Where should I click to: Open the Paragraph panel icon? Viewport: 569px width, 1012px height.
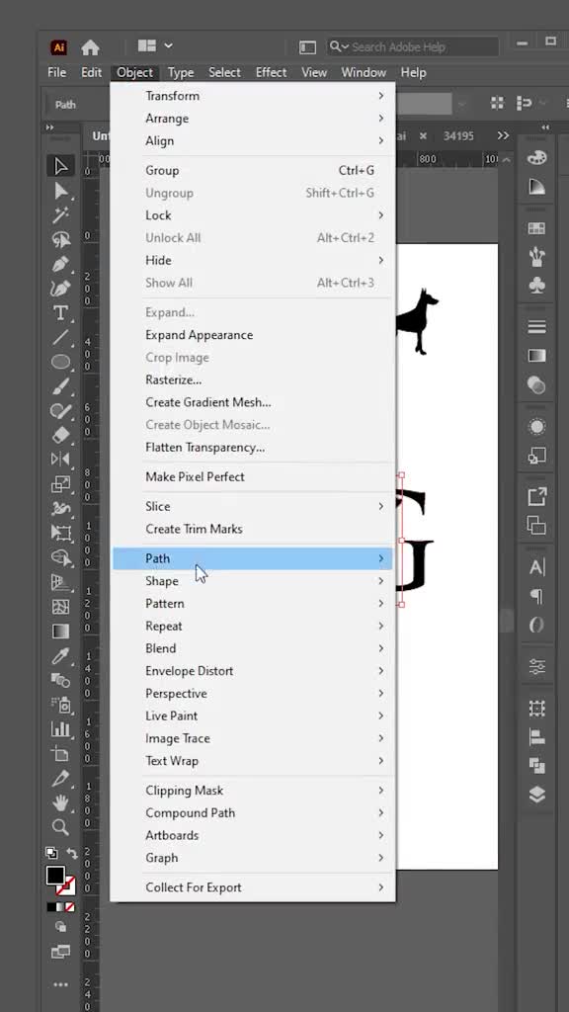pos(536,596)
